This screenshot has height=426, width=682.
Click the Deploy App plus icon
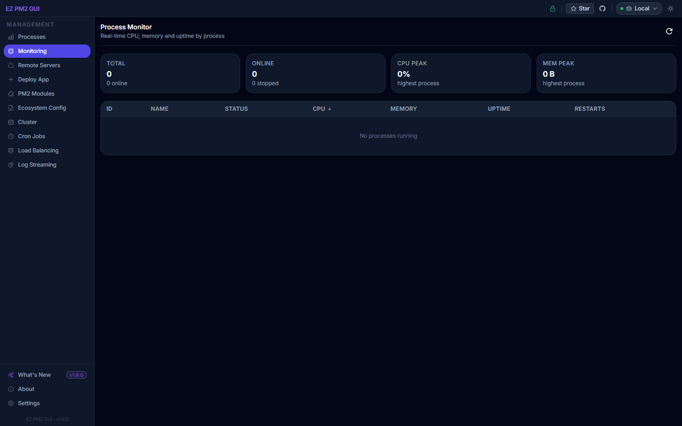[11, 80]
